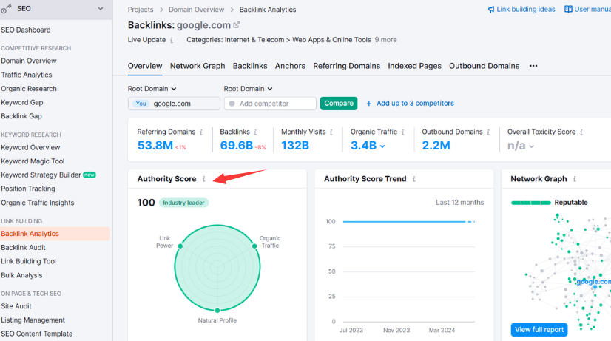Click the Referring Domains info icon
This screenshot has height=341, width=611.
click(x=202, y=132)
